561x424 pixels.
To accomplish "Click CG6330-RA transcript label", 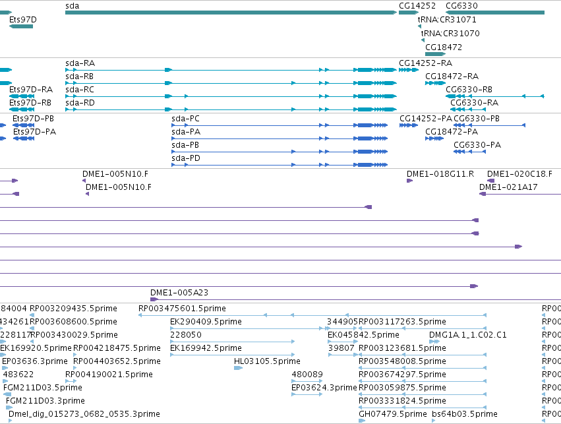I will pyautogui.click(x=475, y=103).
